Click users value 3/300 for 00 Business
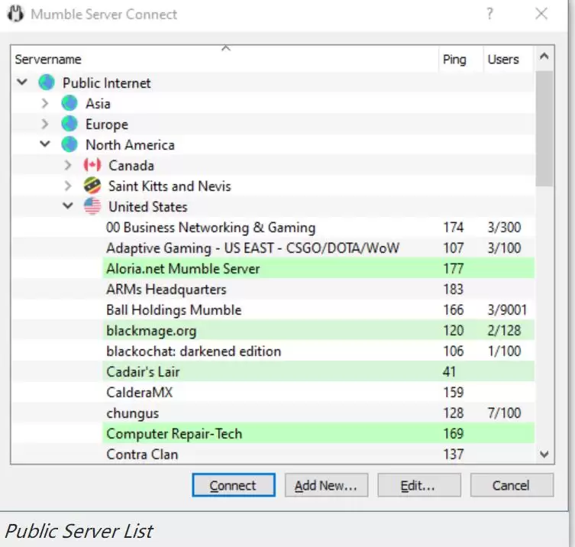The width and height of the screenshot is (575, 547). click(504, 228)
